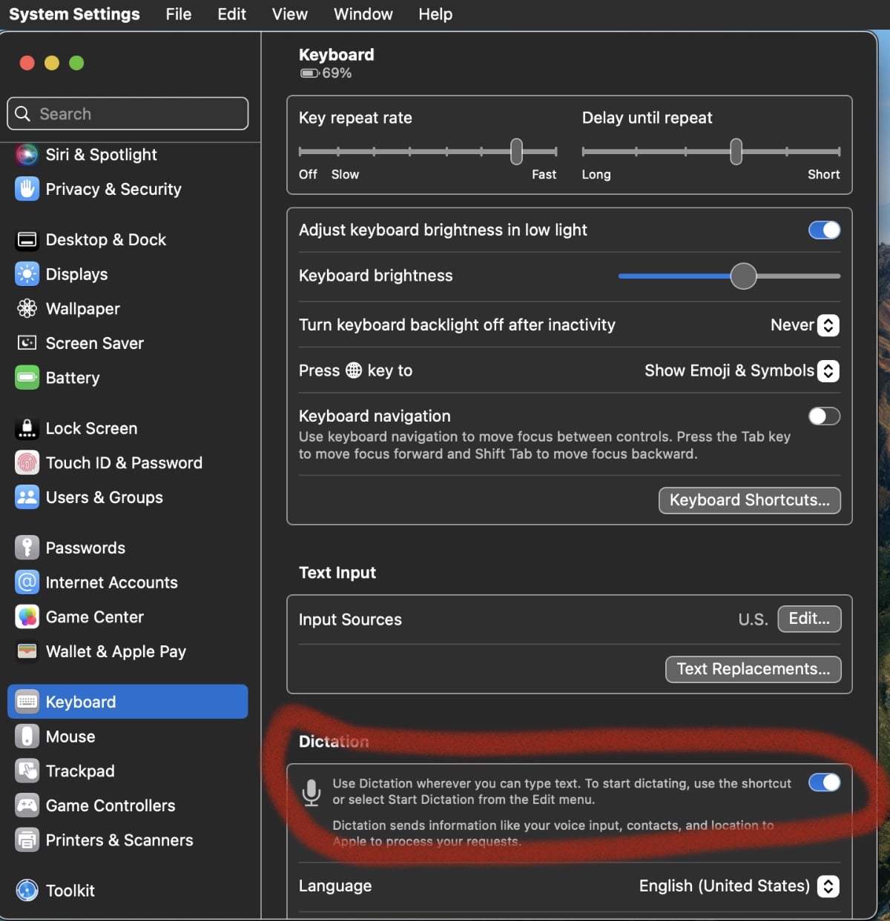This screenshot has height=921, width=890.
Task: Click the Touch ID fingerprint icon
Action: pos(27,463)
